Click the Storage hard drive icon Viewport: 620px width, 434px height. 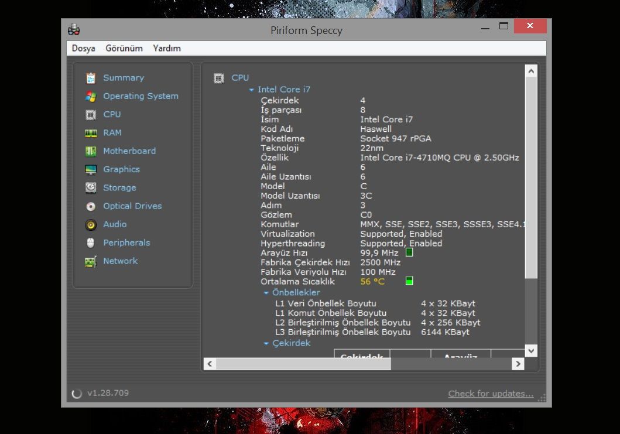click(x=91, y=188)
